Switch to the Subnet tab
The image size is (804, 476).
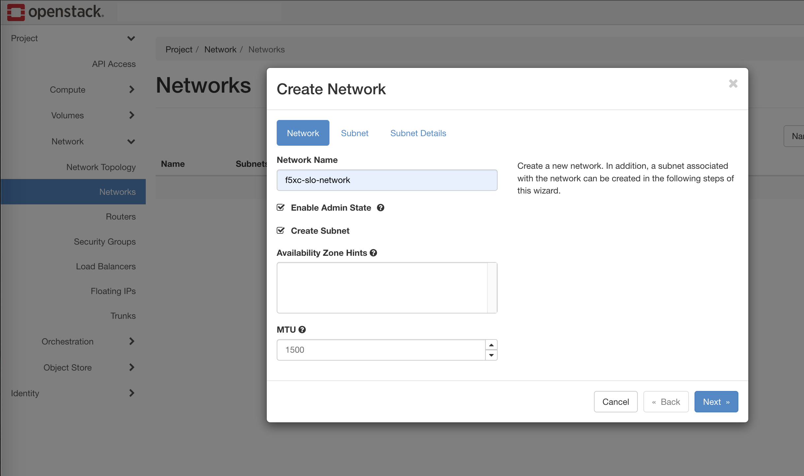pos(354,133)
